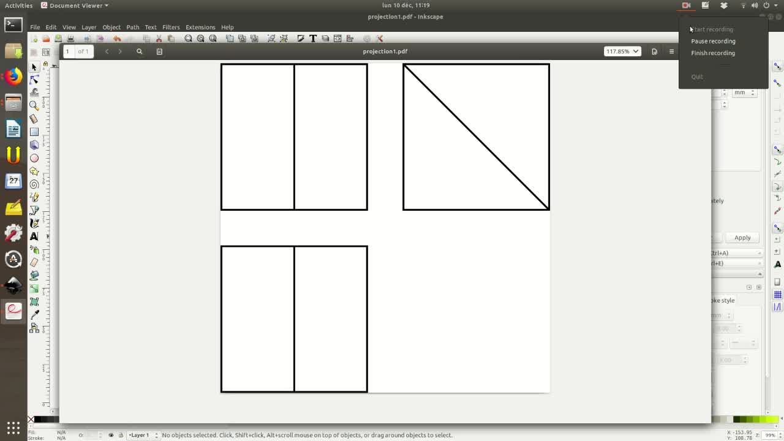Select the Spiral tool

pyautogui.click(x=34, y=184)
